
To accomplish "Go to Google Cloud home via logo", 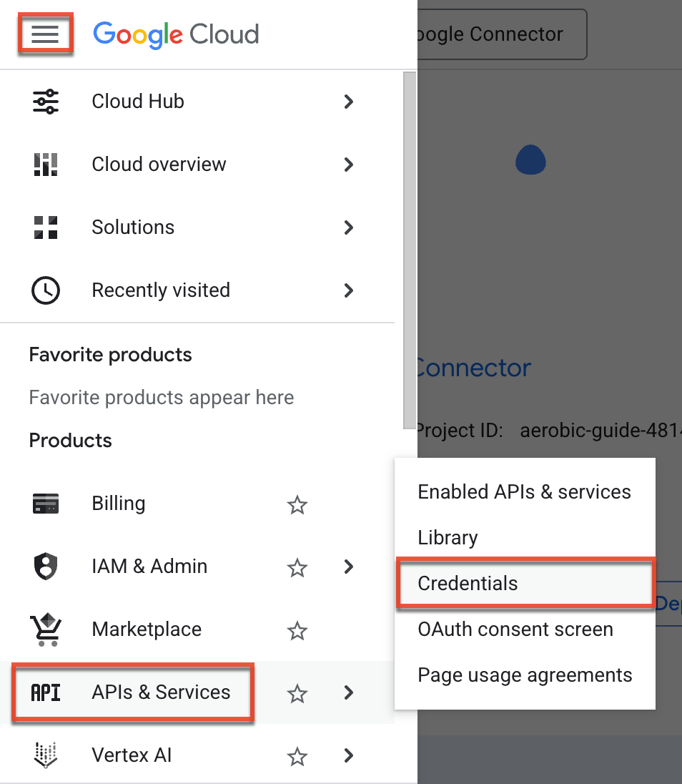I will tap(176, 34).
